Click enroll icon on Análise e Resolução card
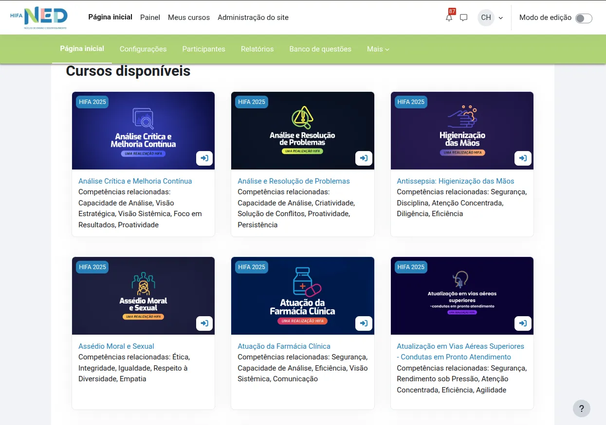This screenshot has width=606, height=425. coord(364,158)
